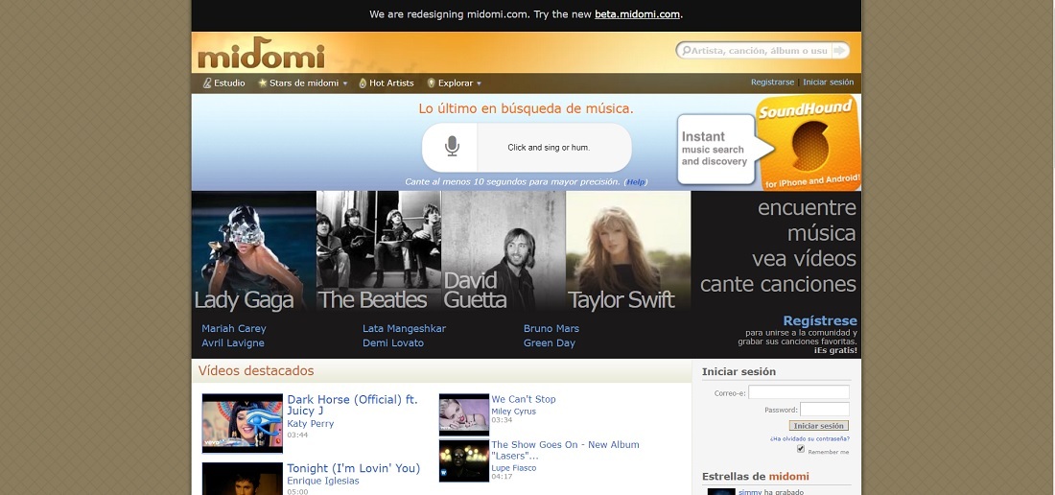Click the Estudio microphone icon
This screenshot has height=495, width=1055.
(x=207, y=82)
